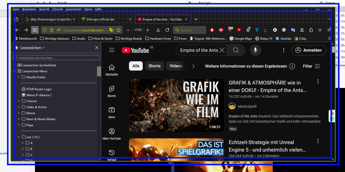
Task: Bookmark this page with the star icon
Action: click(118, 30)
